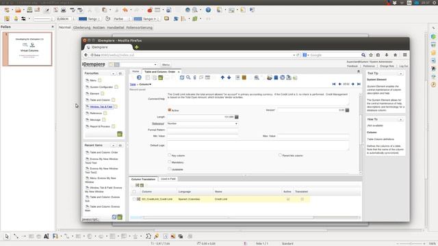The height and width of the screenshot is (246, 438).
Task: Jump to first record navigation icon
Action: point(334,84)
